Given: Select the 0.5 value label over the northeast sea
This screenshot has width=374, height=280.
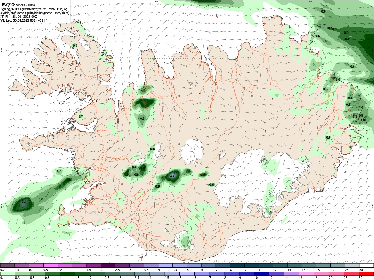Looking at the screenshot, I should [x=325, y=6].
